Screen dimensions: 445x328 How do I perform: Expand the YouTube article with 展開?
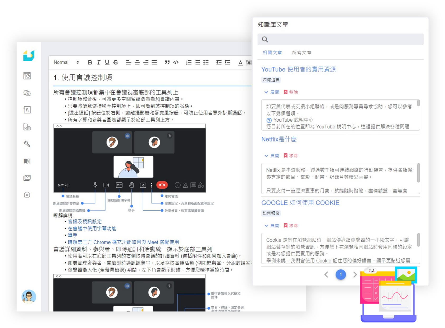click(272, 92)
